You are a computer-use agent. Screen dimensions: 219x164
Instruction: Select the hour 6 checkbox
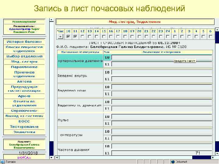click(x=210, y=36)
